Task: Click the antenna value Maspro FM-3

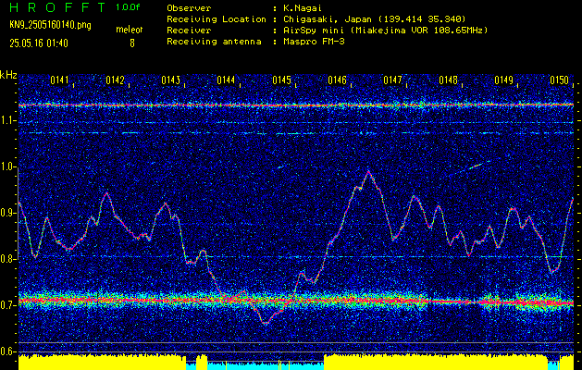Action: pyautogui.click(x=312, y=42)
